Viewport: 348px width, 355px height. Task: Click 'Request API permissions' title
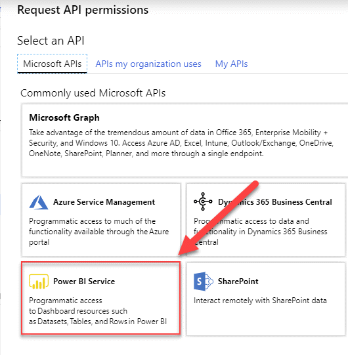83,10
